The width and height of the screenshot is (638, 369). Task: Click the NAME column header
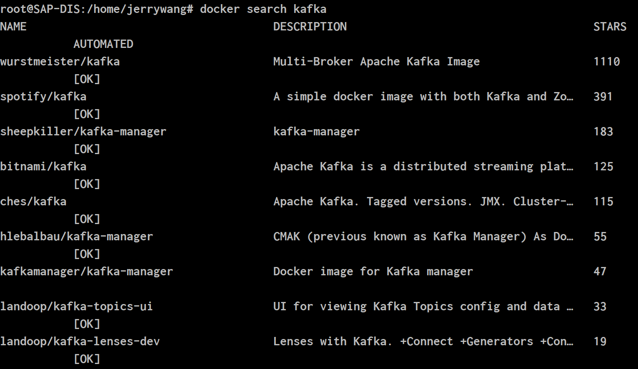(x=13, y=27)
